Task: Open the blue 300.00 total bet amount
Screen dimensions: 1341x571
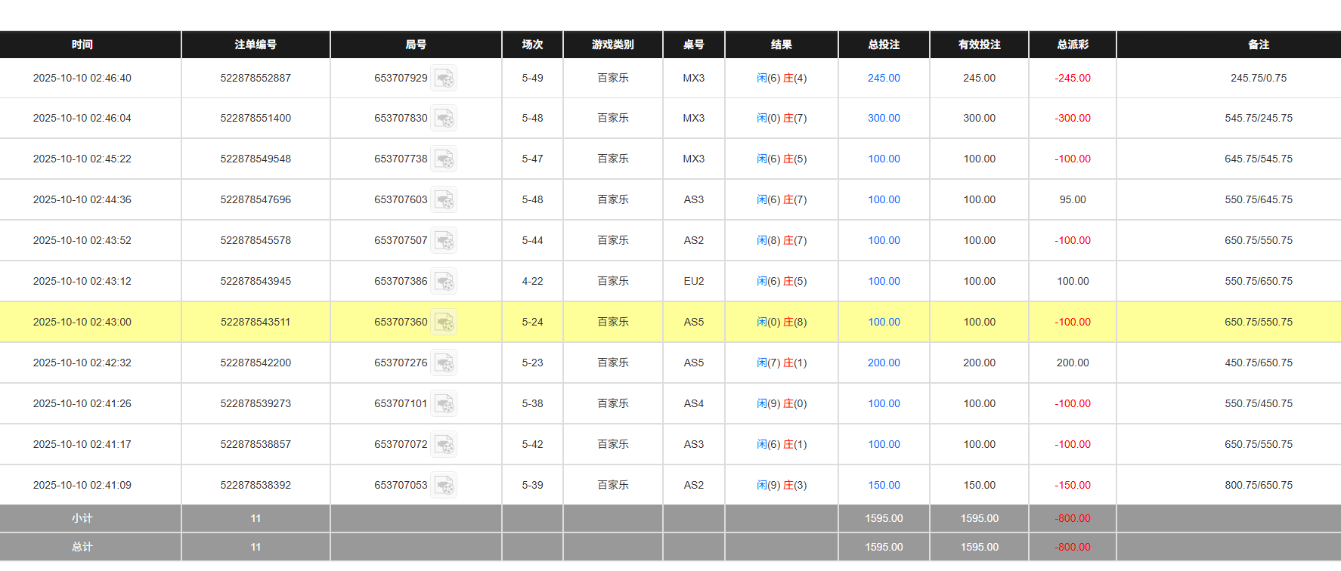Action: [x=884, y=118]
